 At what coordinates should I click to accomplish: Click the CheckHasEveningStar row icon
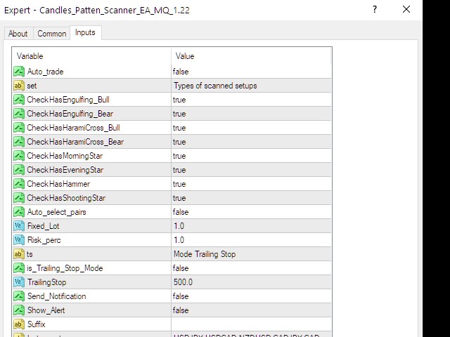(19, 170)
